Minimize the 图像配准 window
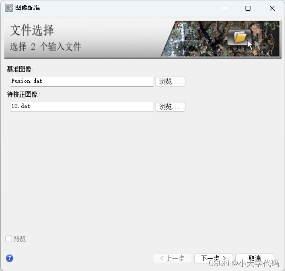 [x=224, y=8]
